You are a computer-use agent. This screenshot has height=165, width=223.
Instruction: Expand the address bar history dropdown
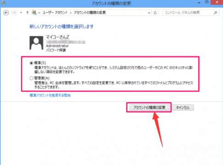click(x=149, y=13)
